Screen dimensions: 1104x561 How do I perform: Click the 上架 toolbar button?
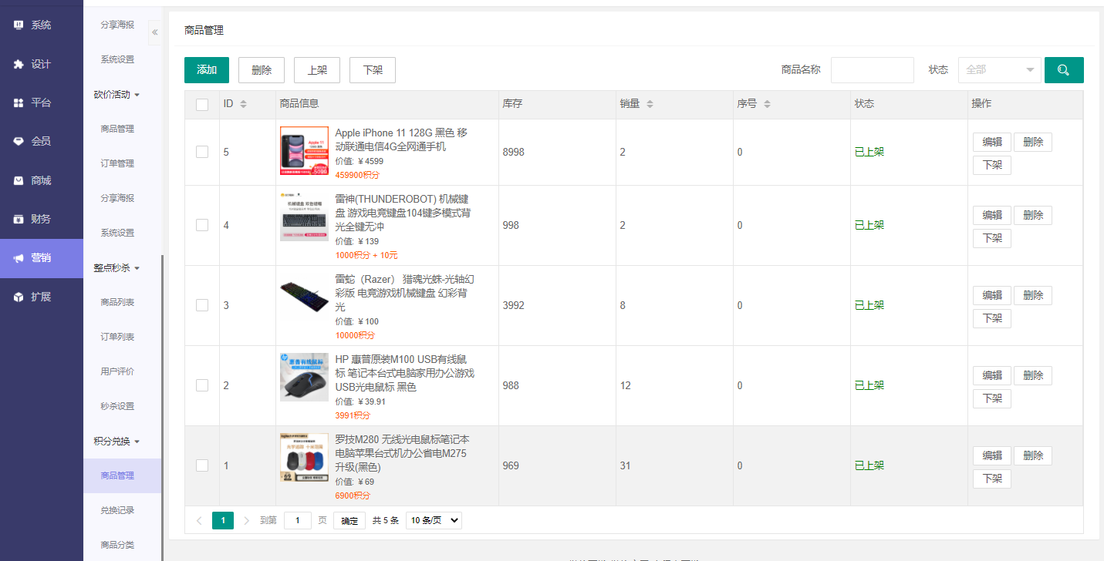[317, 70]
